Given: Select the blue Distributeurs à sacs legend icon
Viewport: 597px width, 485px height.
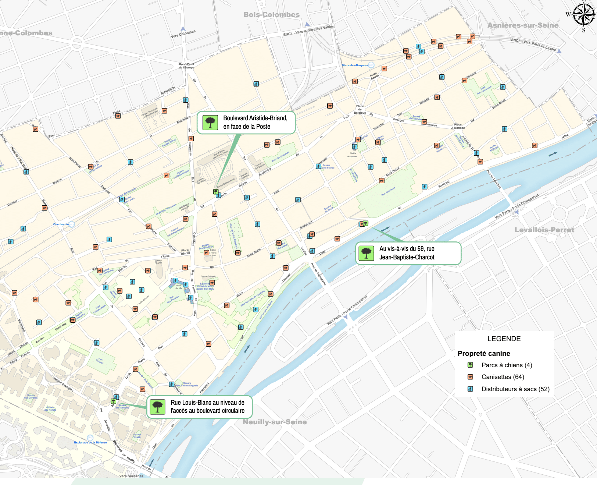Looking at the screenshot, I should [470, 389].
